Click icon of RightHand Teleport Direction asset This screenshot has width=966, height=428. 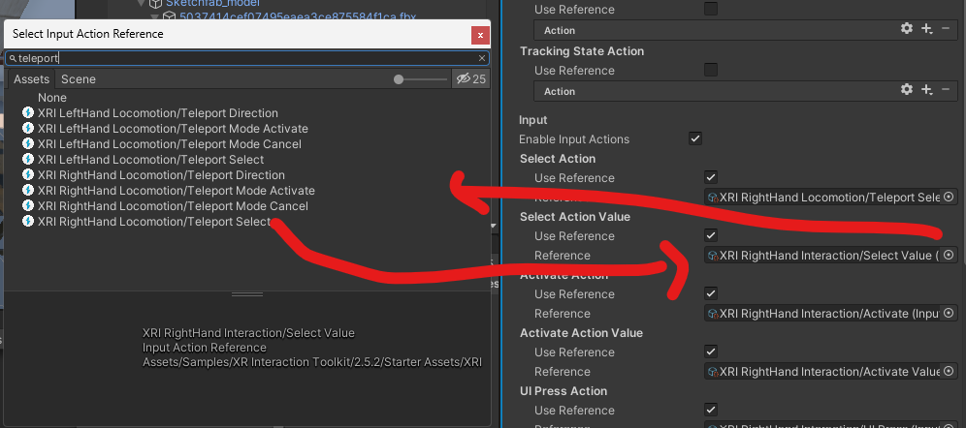[28, 174]
